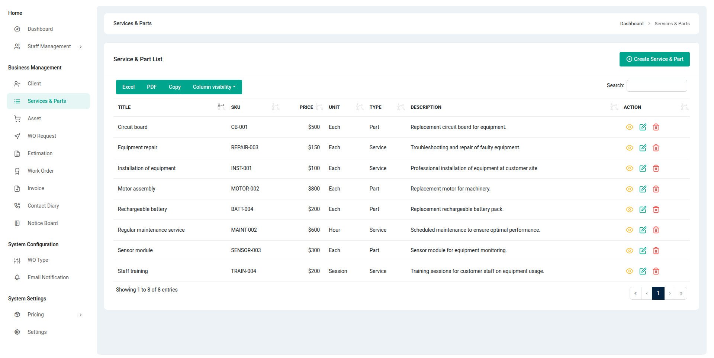Open WO Request in sidebar
The height and width of the screenshot is (358, 714).
tap(48, 136)
